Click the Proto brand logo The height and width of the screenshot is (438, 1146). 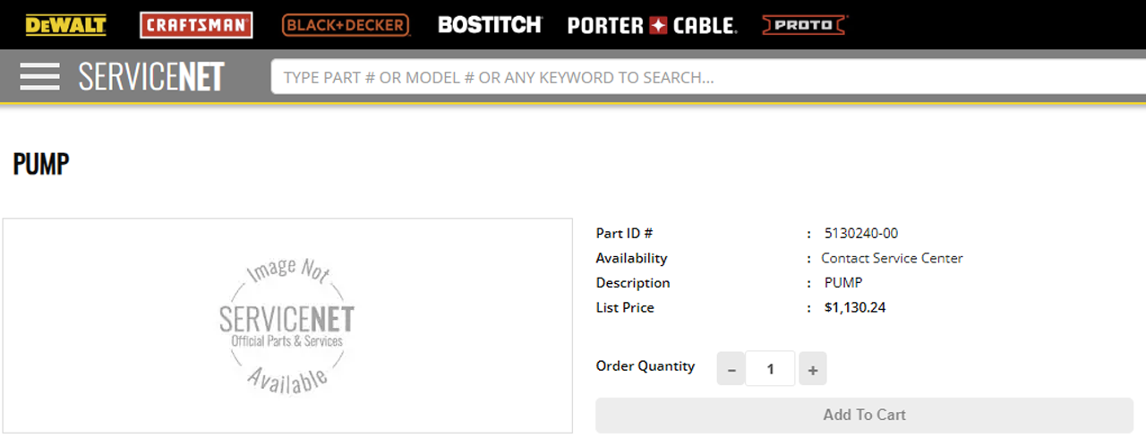[x=805, y=25]
